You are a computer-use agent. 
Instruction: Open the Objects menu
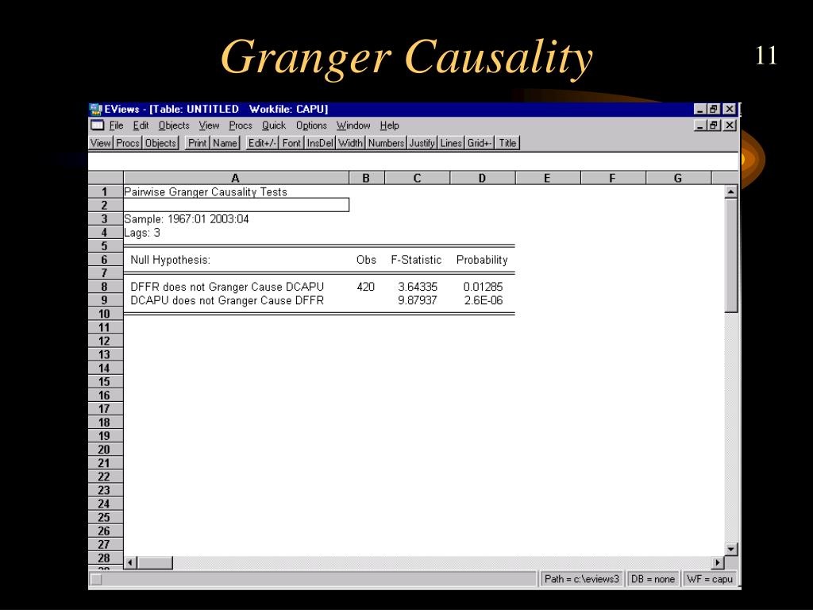click(174, 125)
